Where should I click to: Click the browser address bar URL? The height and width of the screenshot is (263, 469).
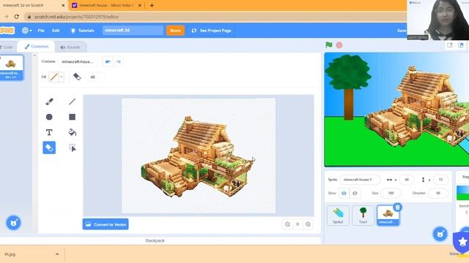tap(76, 17)
